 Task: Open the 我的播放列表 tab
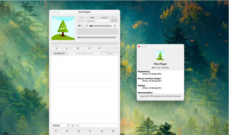click(x=59, y=53)
